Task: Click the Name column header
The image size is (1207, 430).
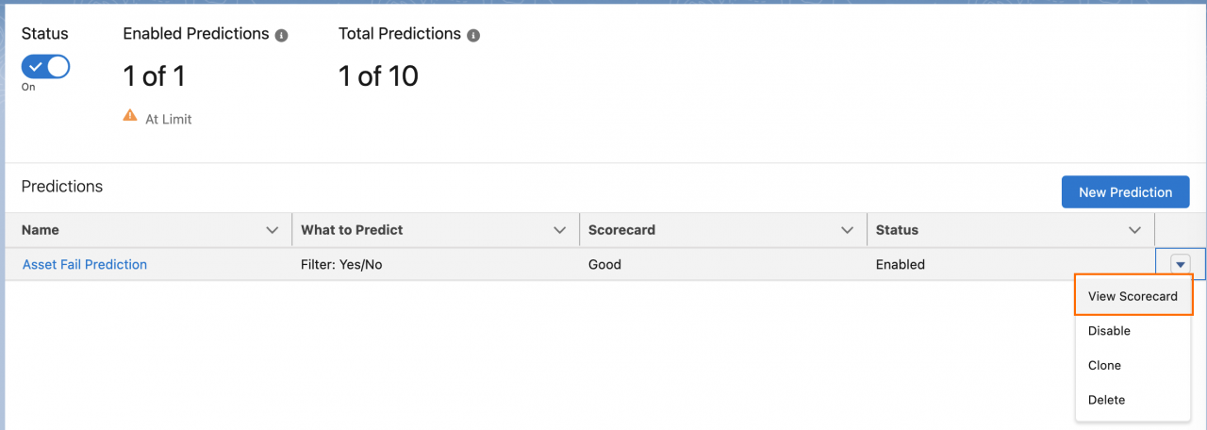Action: pos(41,230)
